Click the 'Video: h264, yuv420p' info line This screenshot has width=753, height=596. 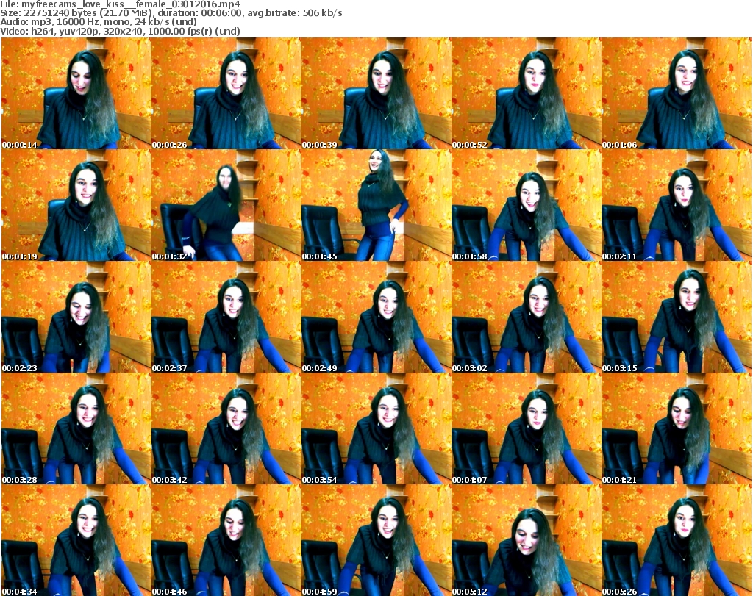(120, 31)
